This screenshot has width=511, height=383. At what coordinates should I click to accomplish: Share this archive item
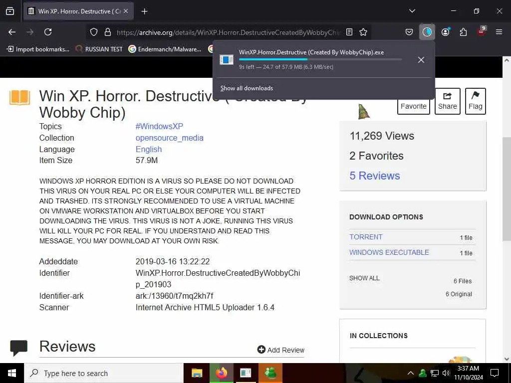tap(448, 101)
